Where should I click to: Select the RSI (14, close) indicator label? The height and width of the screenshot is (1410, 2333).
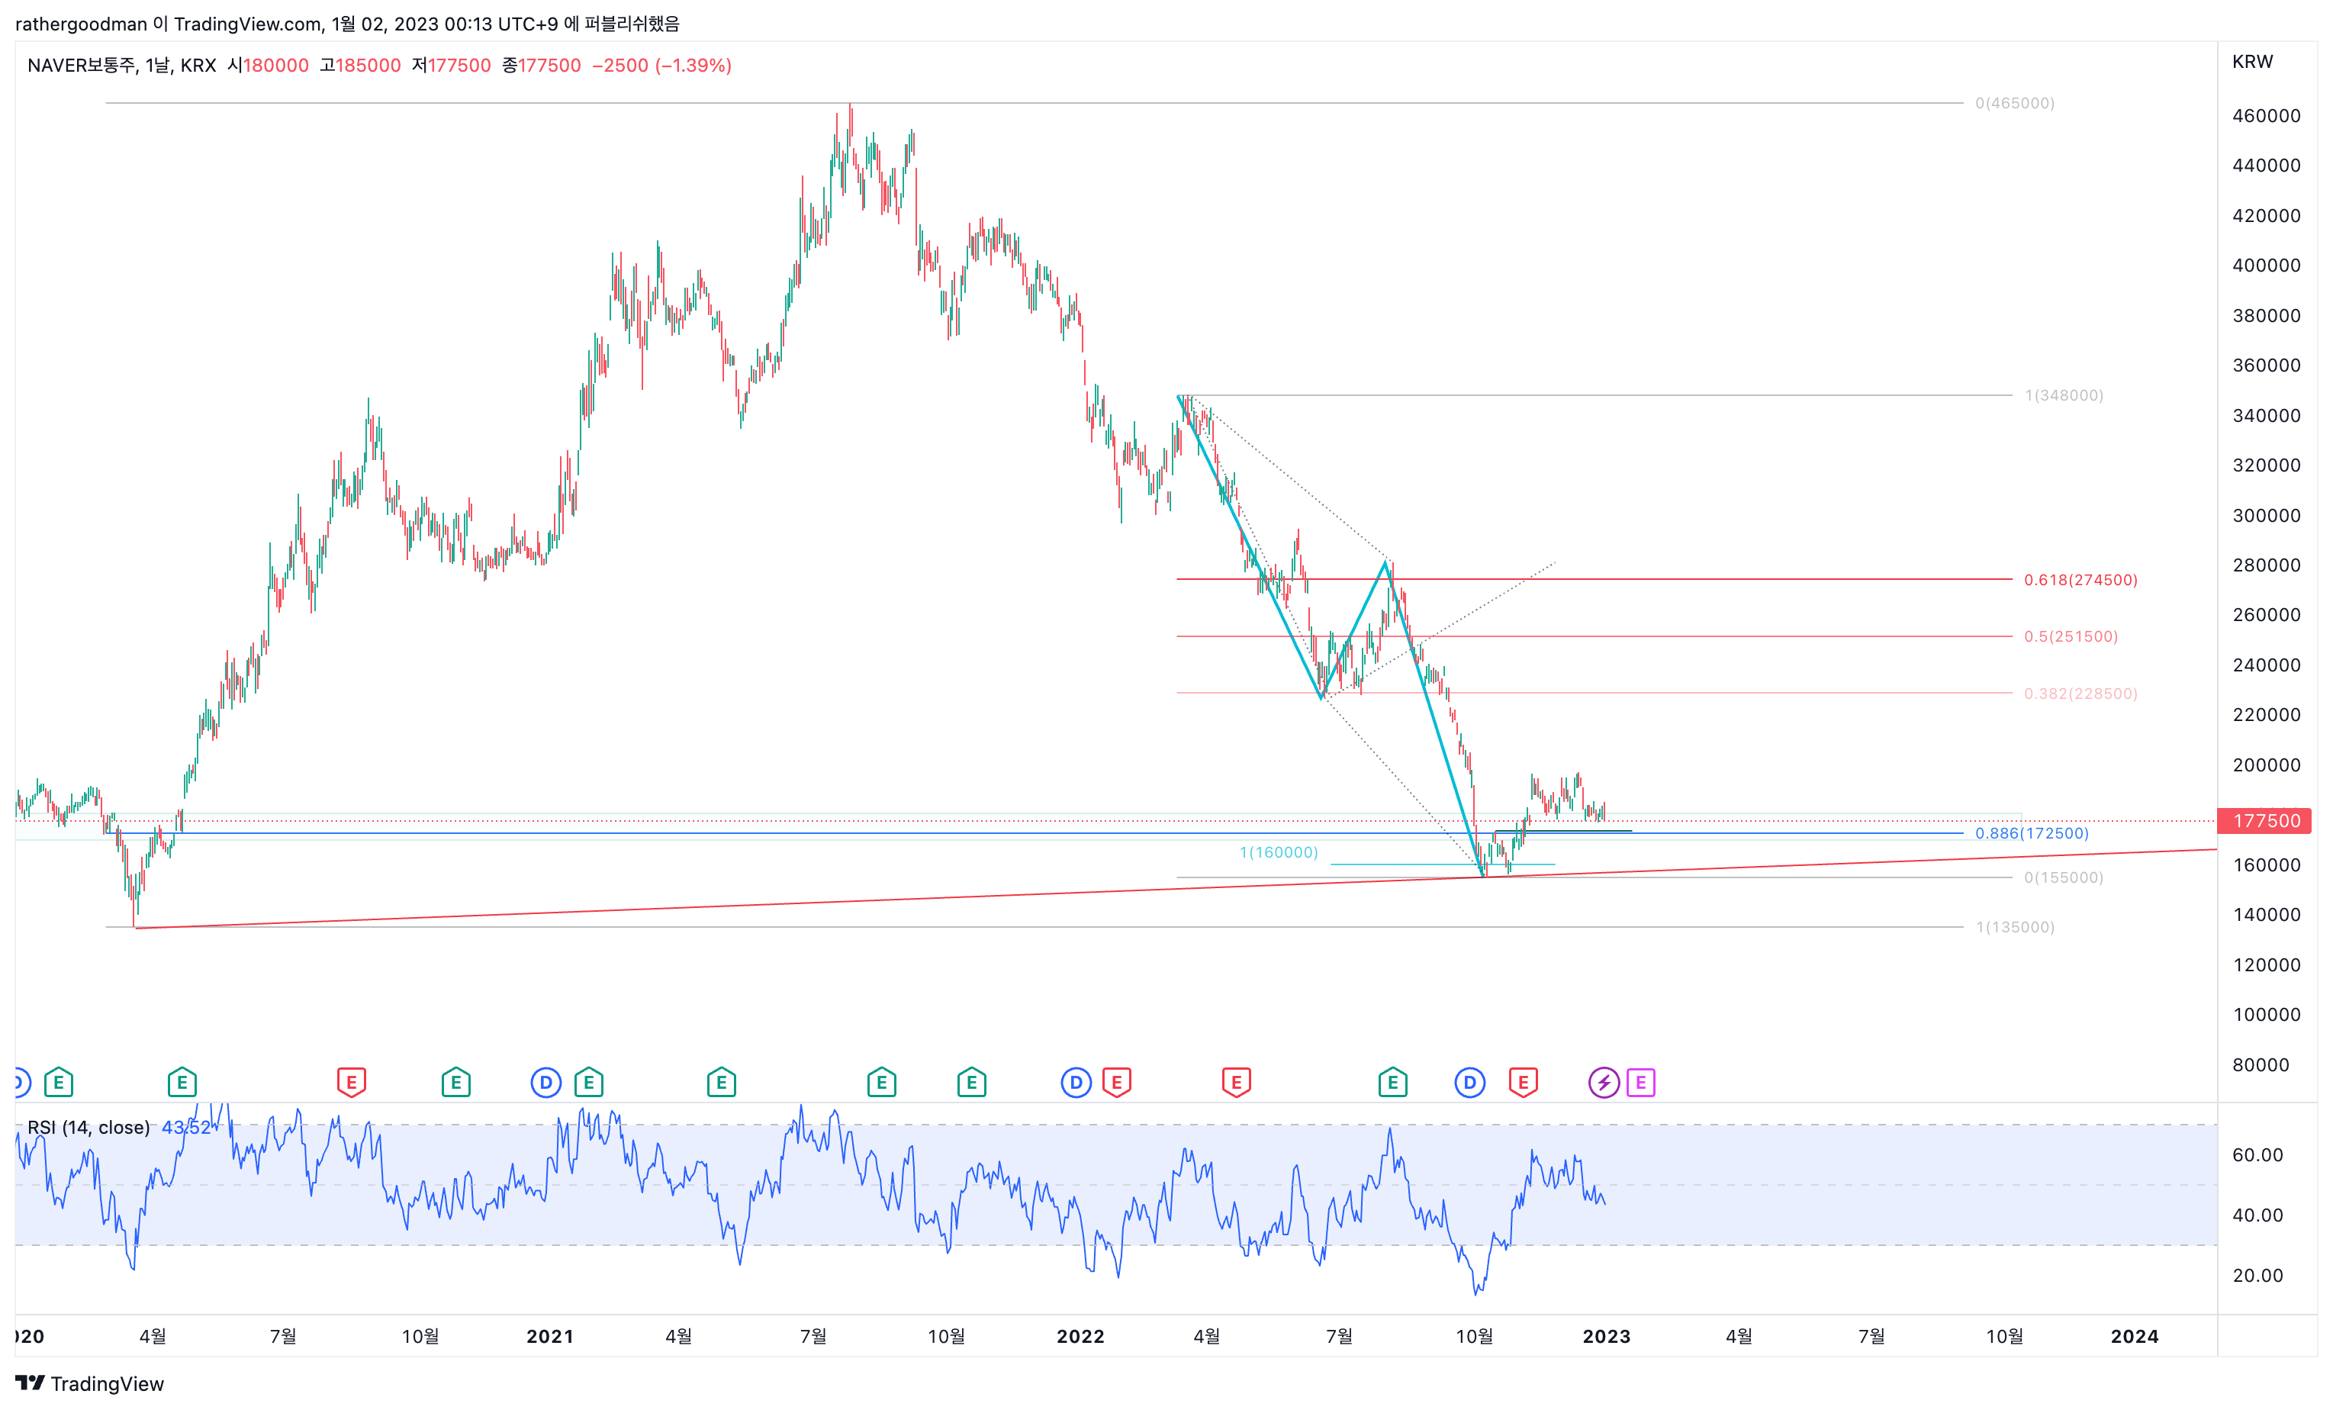point(88,1127)
